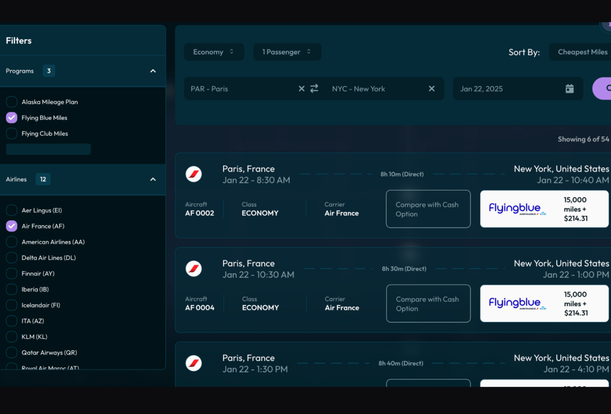Image resolution: width=611 pixels, height=414 pixels.
Task: Check the Finnair (AY) airline filter
Action: click(x=11, y=273)
